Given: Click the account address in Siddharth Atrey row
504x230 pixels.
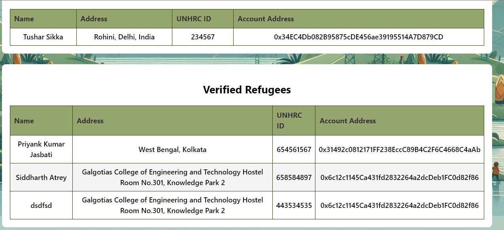Looking at the screenshot, I should (x=400, y=178).
